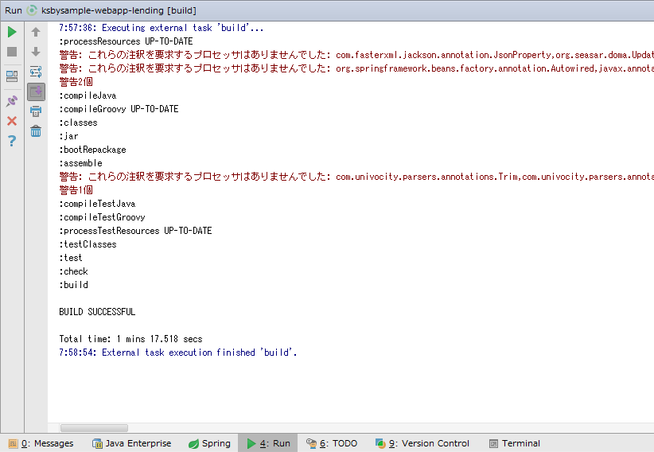Toggle soft-wrap in the console
The image size is (654, 452).
(x=36, y=72)
